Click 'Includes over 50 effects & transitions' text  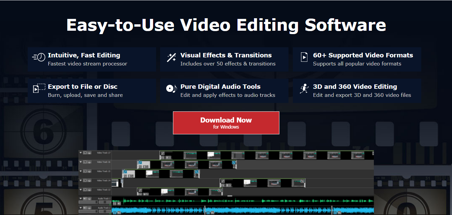click(x=228, y=64)
